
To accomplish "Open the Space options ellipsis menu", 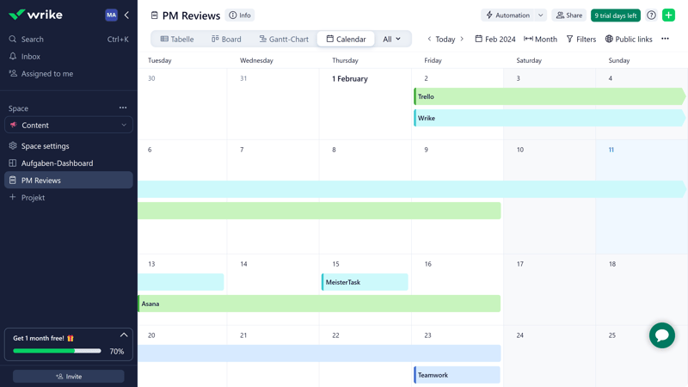I will click(x=123, y=108).
